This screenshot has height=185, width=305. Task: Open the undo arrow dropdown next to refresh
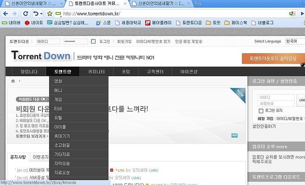pyautogui.click(x=41, y=14)
